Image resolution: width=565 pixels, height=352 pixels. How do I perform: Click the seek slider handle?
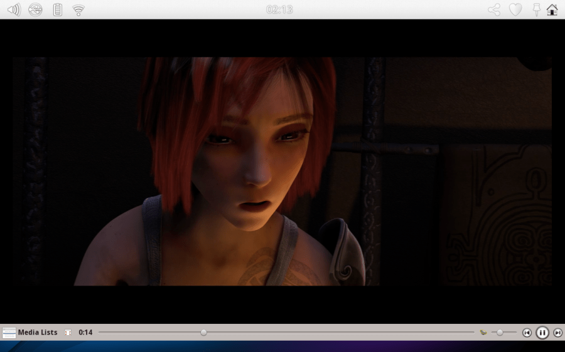[203, 333]
